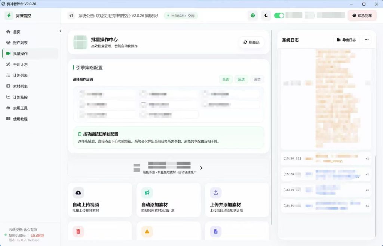Click the clipboard icon beside 按功能按钮单独配置

(x=80, y=134)
